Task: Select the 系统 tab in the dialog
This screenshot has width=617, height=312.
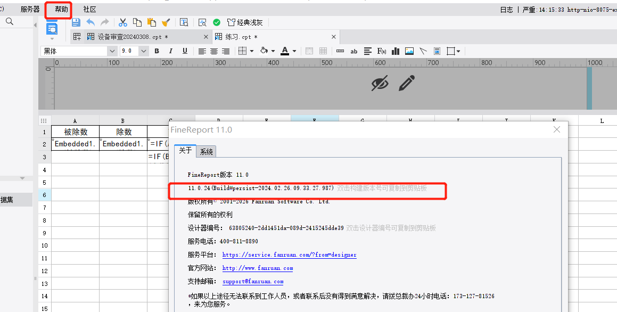Action: point(207,152)
